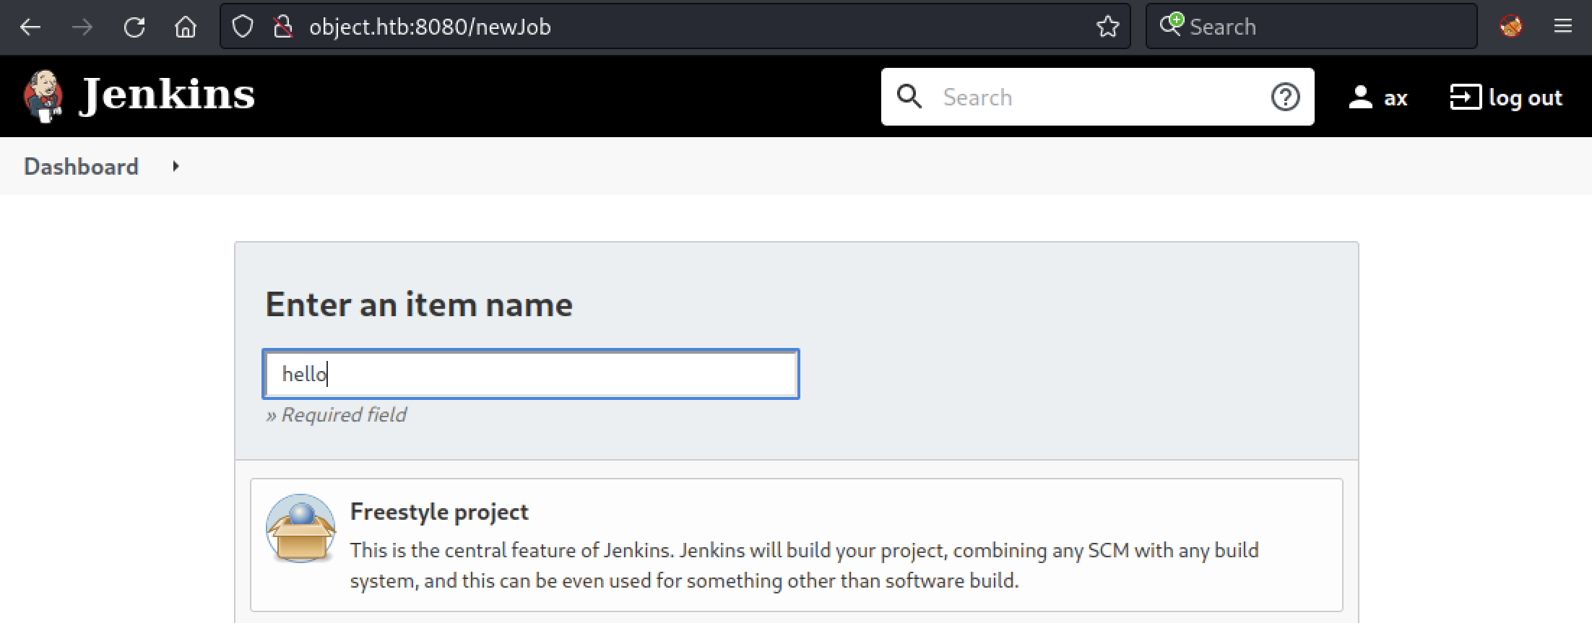
Task: Reload the page with the refresh icon
Action: tap(134, 27)
